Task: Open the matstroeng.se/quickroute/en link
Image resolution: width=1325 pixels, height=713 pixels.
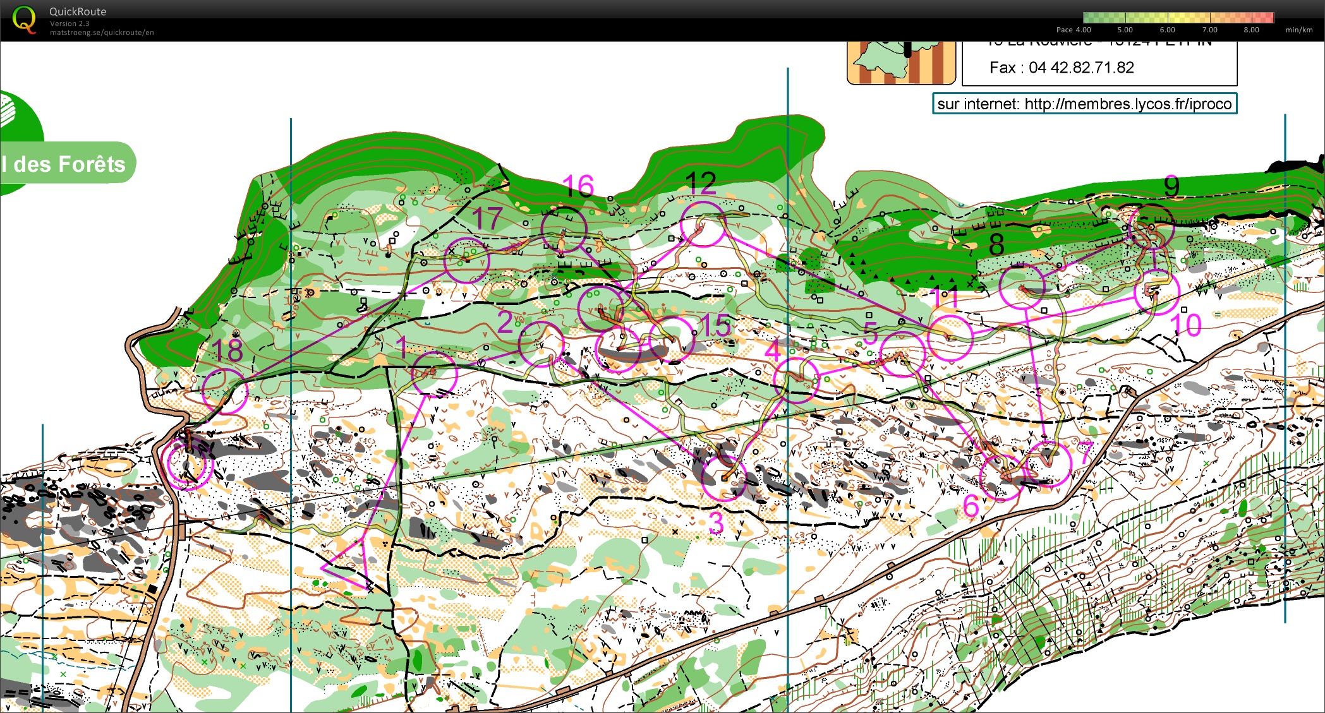Action: pyautogui.click(x=102, y=32)
